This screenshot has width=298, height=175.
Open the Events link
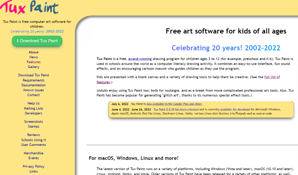tap(33, 158)
